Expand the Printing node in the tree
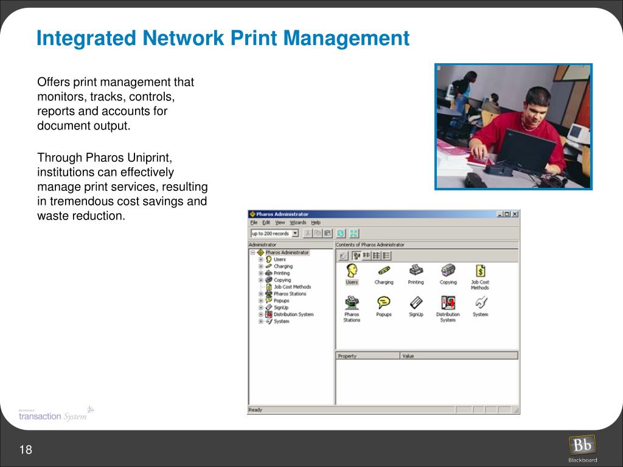Image resolution: width=623 pixels, height=467 pixels. coord(261,273)
